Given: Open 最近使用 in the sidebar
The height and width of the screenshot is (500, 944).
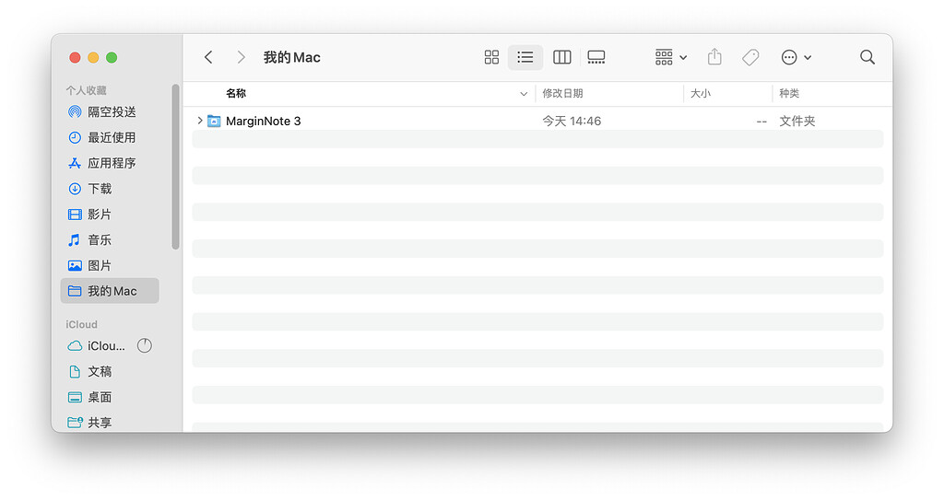Looking at the screenshot, I should [110, 137].
